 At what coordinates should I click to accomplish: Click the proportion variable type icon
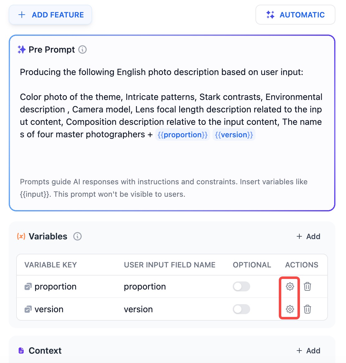click(28, 286)
